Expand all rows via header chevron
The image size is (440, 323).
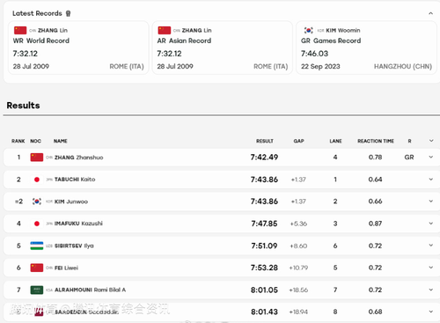pyautogui.click(x=431, y=141)
